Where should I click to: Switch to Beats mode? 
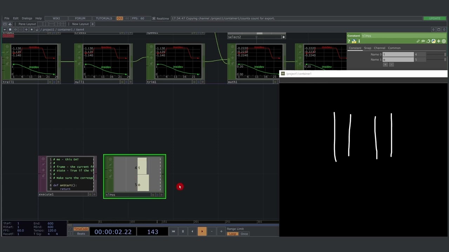81,234
